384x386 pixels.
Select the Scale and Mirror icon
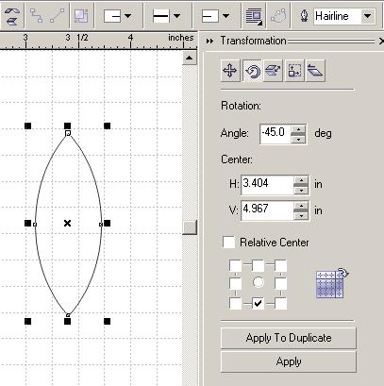coord(273,70)
